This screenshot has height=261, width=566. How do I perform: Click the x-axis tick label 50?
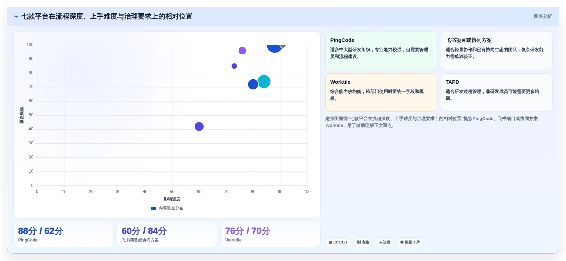click(172, 192)
